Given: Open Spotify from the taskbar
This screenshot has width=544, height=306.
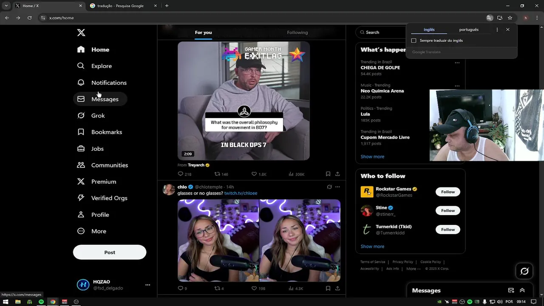Looking at the screenshot, I should click(41, 302).
